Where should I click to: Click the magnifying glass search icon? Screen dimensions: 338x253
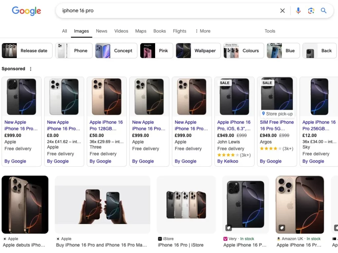[x=323, y=11]
